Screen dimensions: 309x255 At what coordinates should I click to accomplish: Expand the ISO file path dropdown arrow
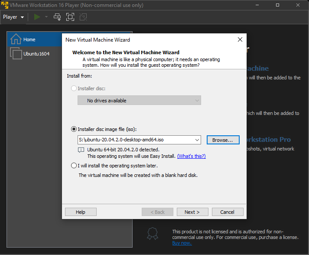(x=197, y=140)
